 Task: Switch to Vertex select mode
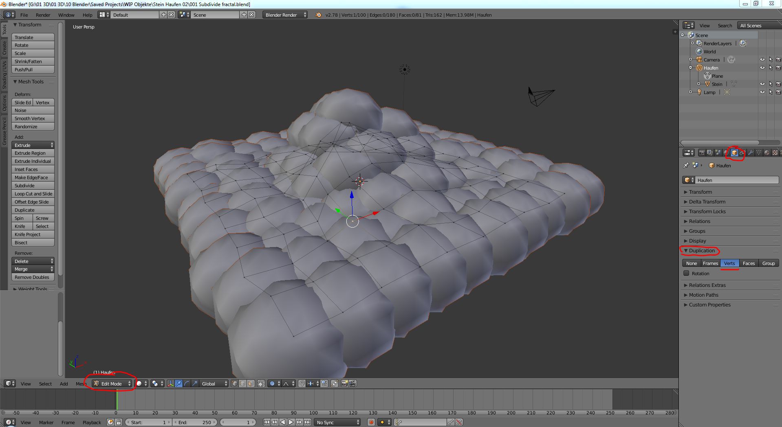235,383
